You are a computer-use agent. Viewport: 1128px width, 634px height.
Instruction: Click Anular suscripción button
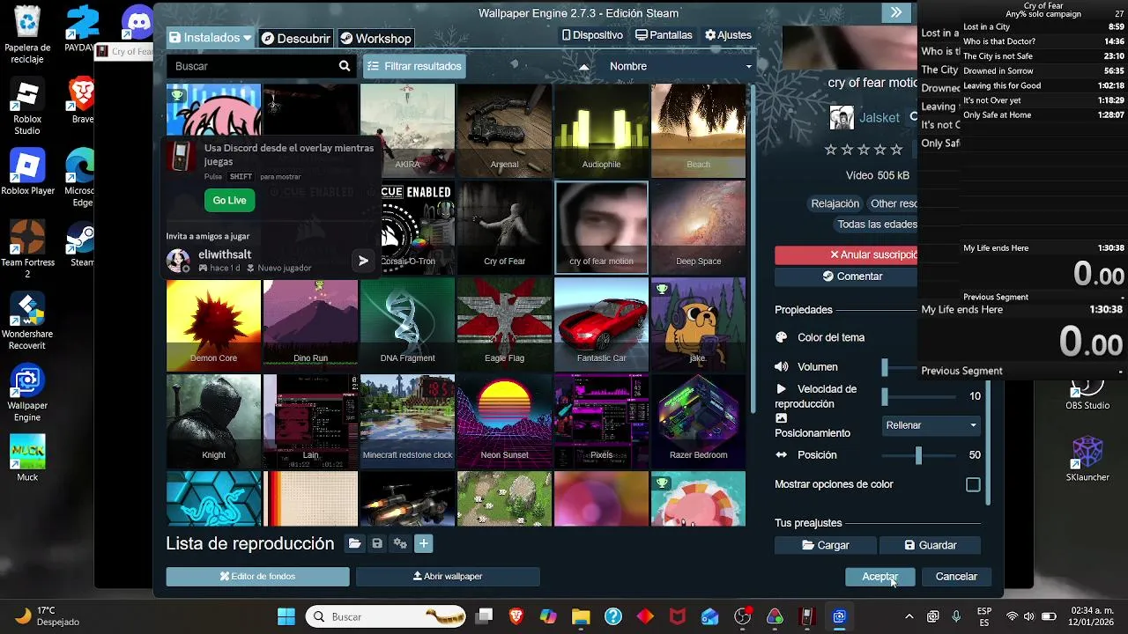tap(846, 254)
